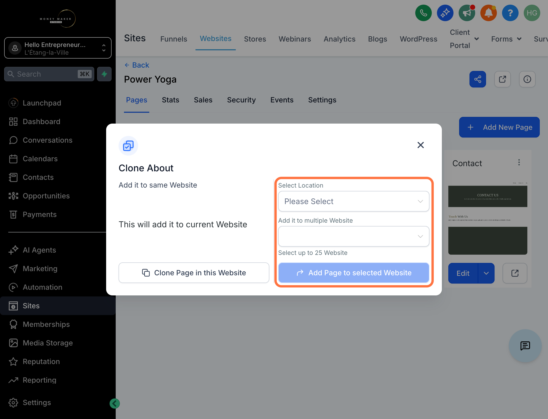Switch to the Security tab
548x419 pixels.
coord(241,100)
